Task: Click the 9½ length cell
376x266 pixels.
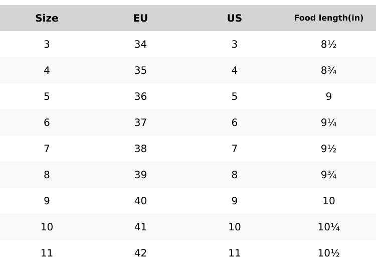Action: pyautogui.click(x=328, y=149)
